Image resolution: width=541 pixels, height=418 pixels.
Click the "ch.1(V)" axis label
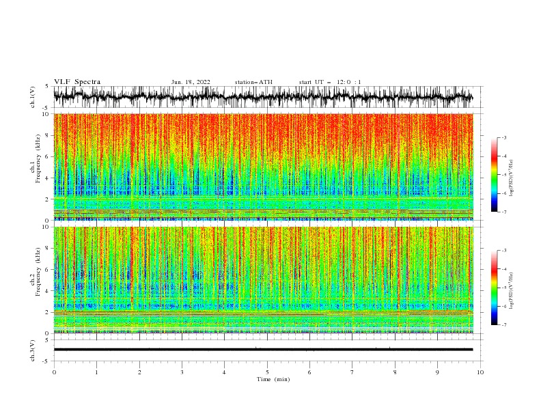point(33,97)
